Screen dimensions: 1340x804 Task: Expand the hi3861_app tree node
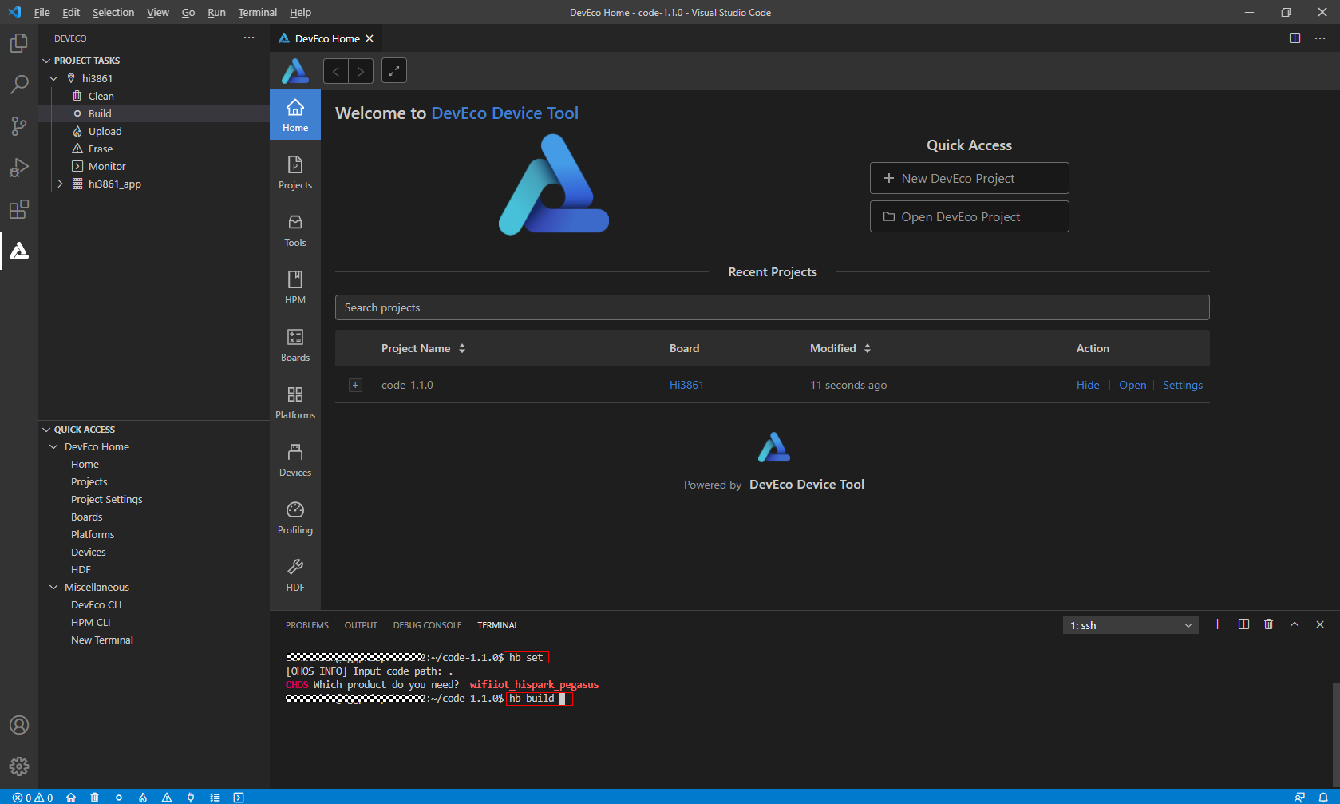(x=60, y=184)
